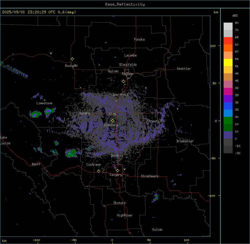Screen dimensions: 250x244
Task: Click the Louise label at the left edge
Action: 5,143
